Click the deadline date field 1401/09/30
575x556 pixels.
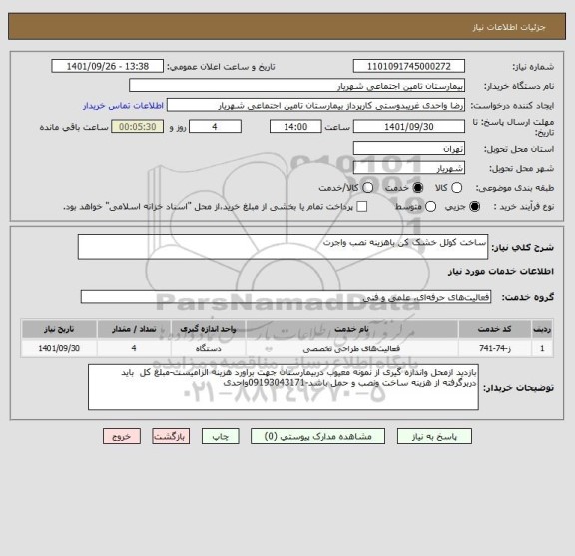[x=409, y=127]
